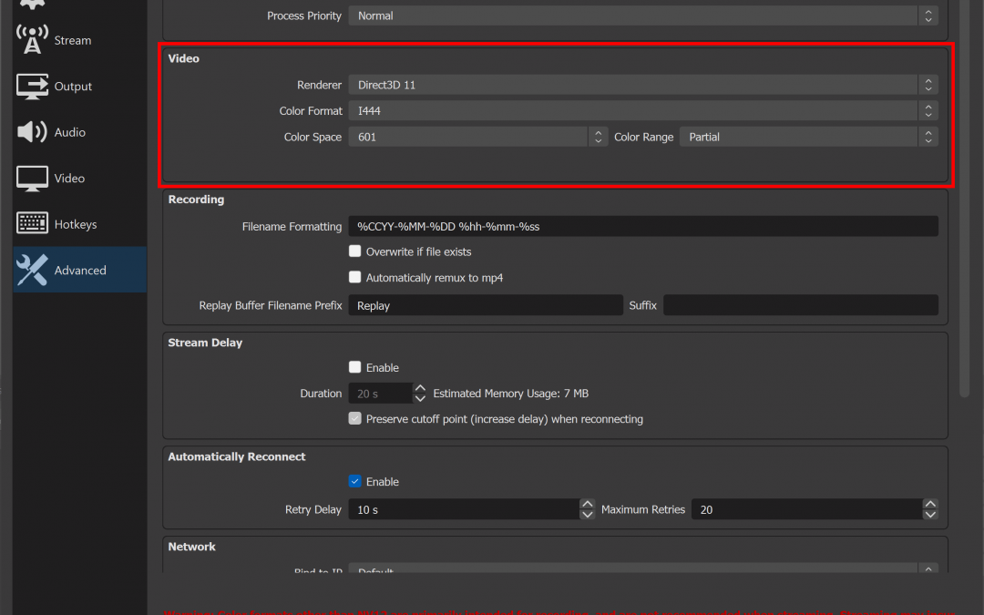Screen dimensions: 984x615
Task: Increase the Retry Delay value with up arrow
Action: pos(588,504)
